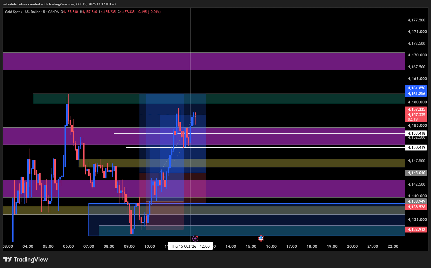The image size is (431, 268).
Task: Select the white price label 4,153.418
Action: point(416,133)
